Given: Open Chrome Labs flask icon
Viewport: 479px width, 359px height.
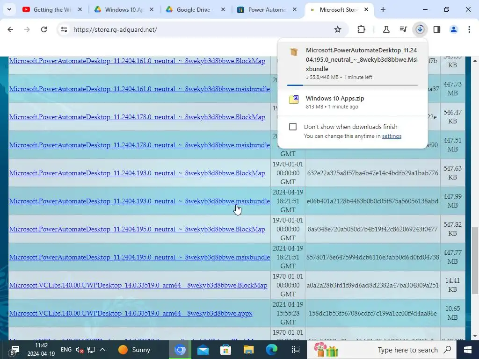Looking at the screenshot, I should 386,29.
